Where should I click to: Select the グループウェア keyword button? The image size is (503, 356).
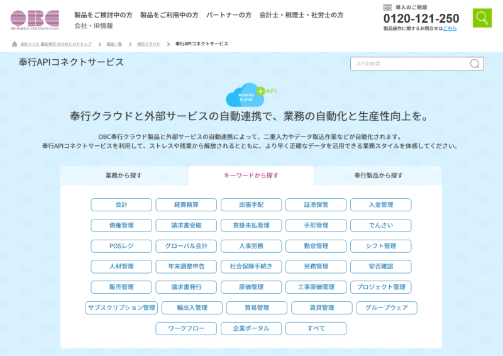(387, 308)
